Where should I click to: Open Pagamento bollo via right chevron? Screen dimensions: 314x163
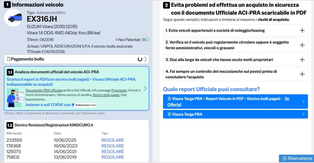click(146, 59)
